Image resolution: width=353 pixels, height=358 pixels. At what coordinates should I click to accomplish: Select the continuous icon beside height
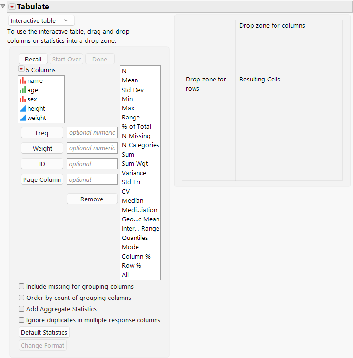pos(22,108)
